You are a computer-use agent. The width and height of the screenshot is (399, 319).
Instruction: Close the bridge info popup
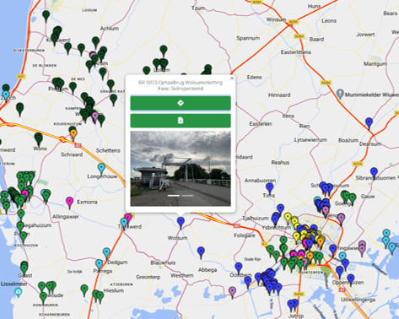[x=232, y=78]
